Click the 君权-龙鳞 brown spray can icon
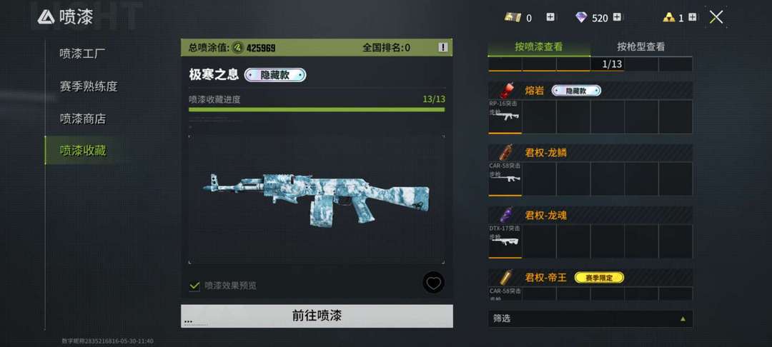Screen dimensions: 772x347 coord(505,152)
